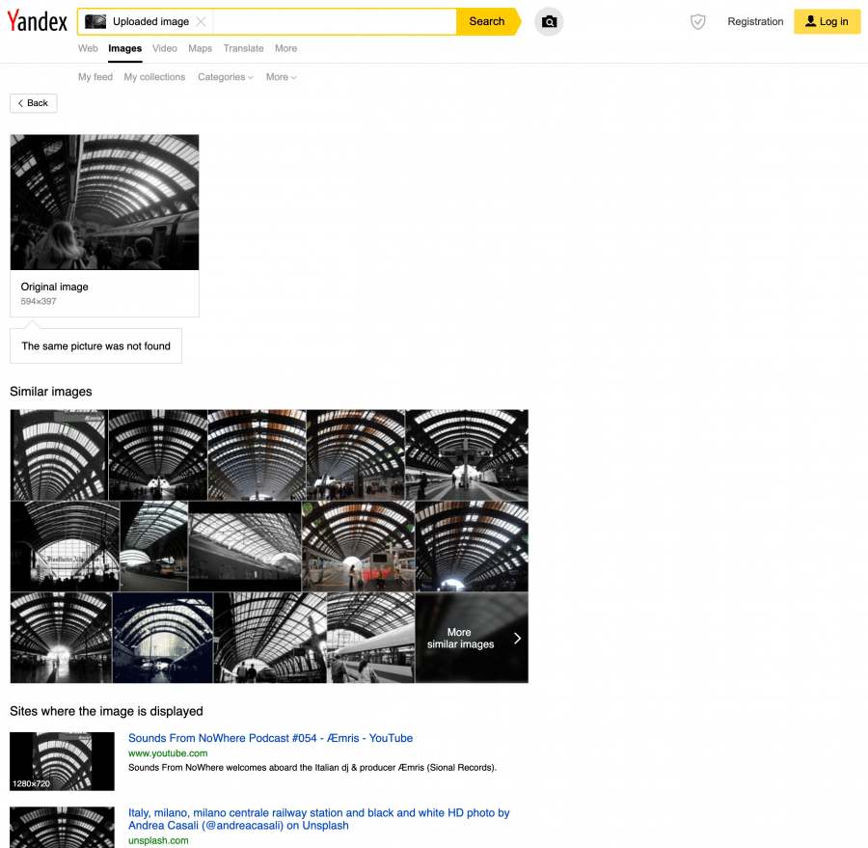Click the shield protection icon
Viewport: 868px width, 848px height.
tap(697, 21)
